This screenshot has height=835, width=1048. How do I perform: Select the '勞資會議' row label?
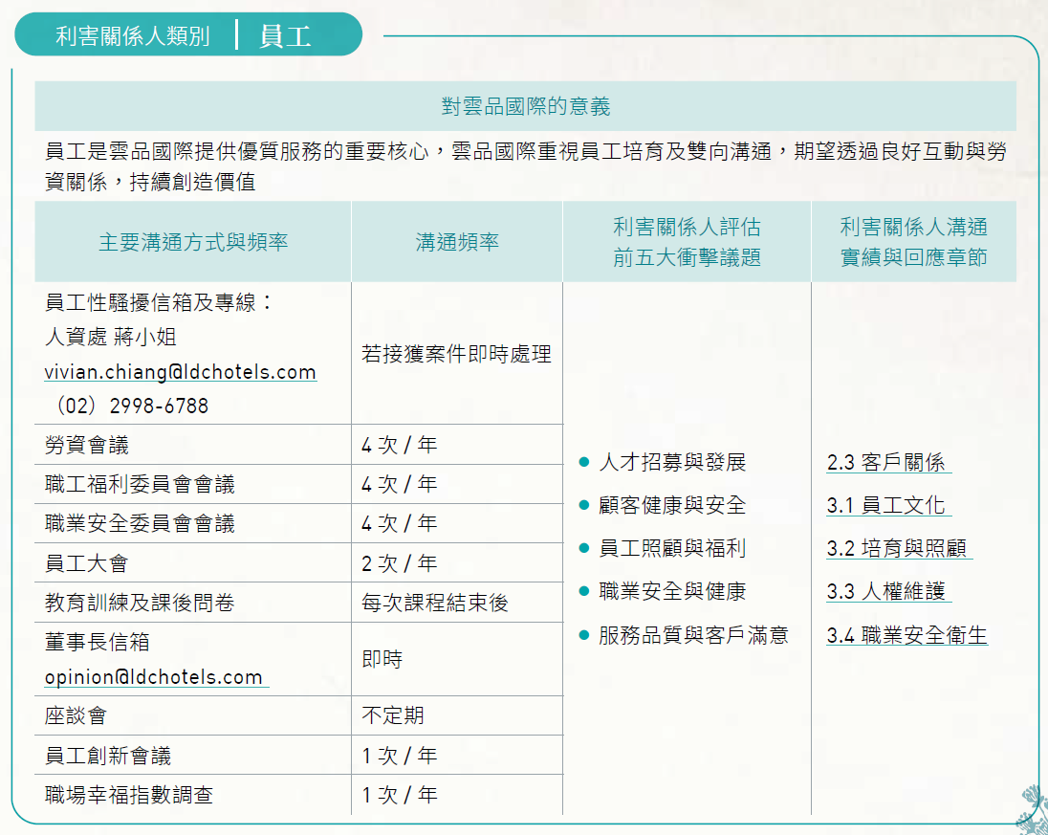[x=87, y=445]
